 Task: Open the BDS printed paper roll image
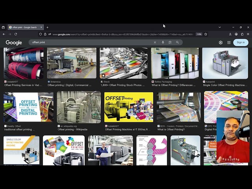click(178, 107)
